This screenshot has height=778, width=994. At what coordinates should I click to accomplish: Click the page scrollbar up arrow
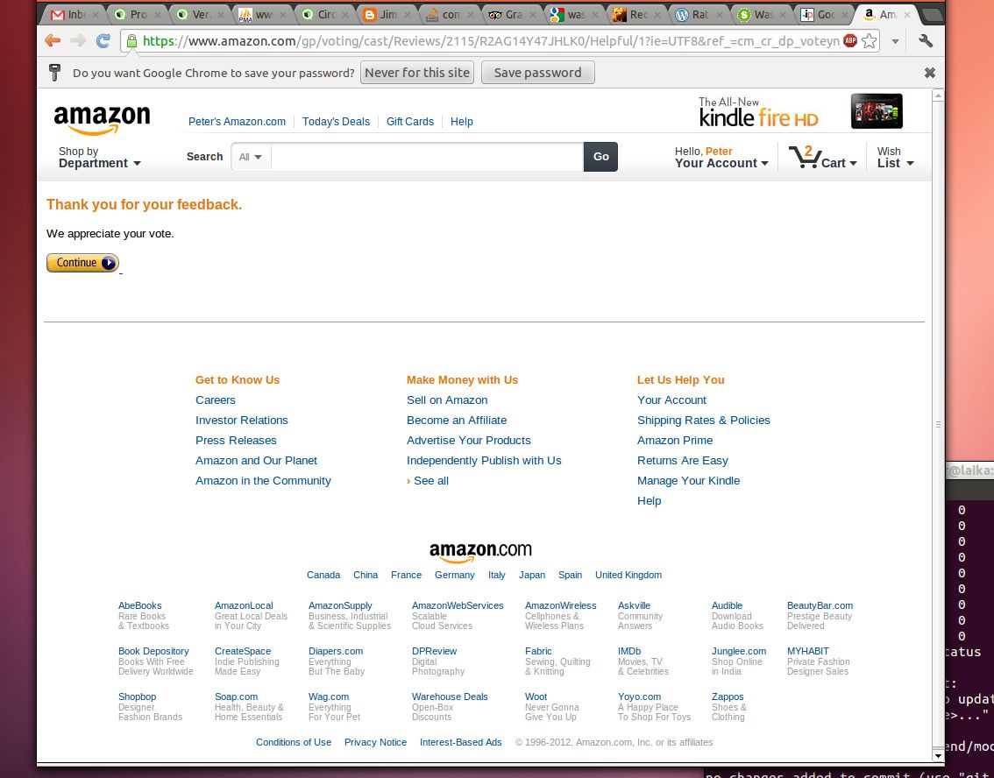[x=938, y=95]
